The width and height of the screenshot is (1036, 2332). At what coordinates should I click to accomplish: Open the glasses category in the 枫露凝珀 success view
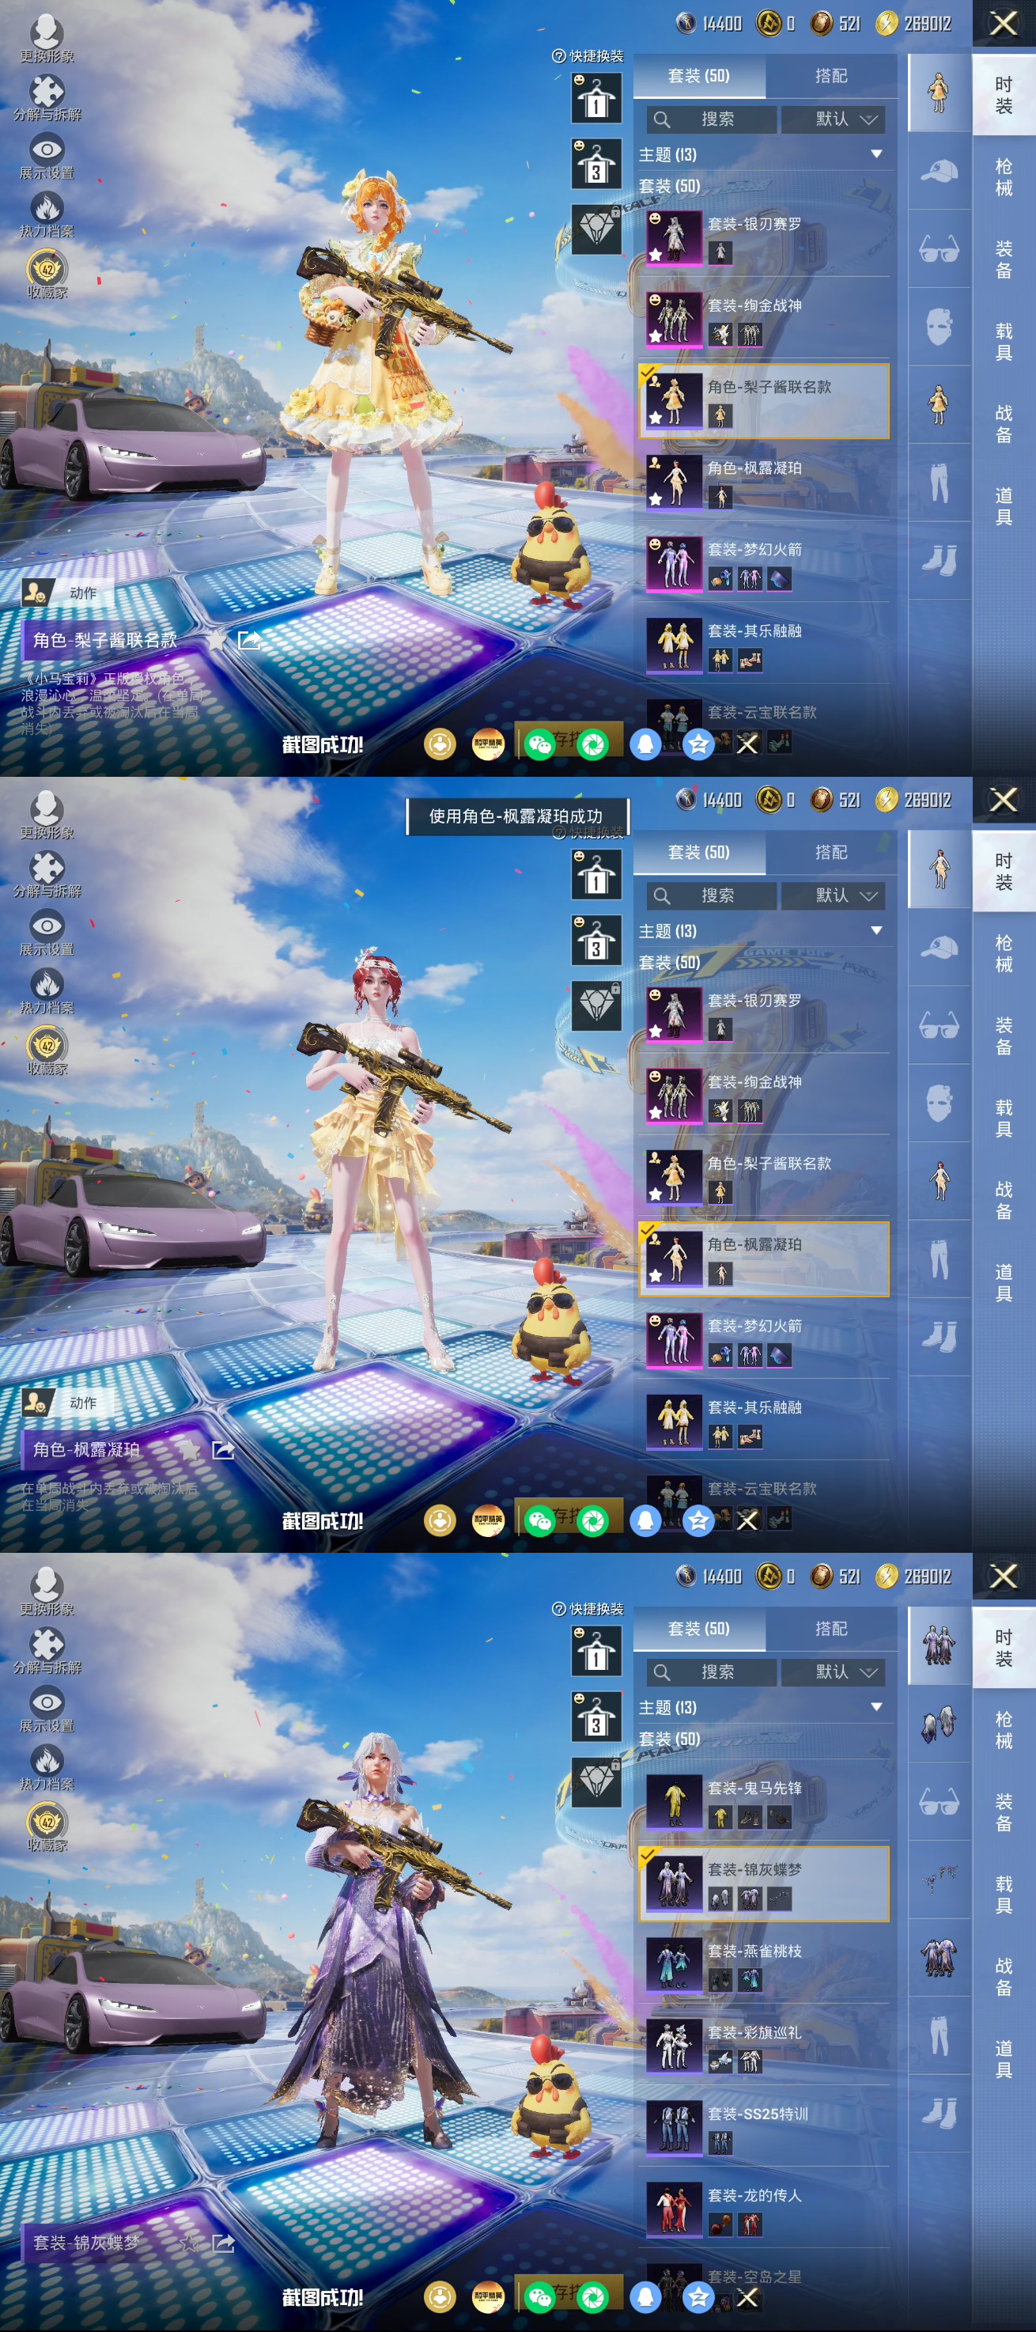pos(940,1024)
